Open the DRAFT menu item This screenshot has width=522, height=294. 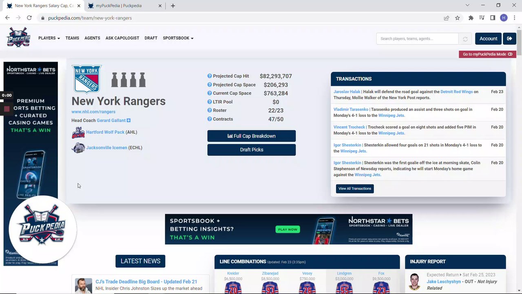(x=151, y=38)
